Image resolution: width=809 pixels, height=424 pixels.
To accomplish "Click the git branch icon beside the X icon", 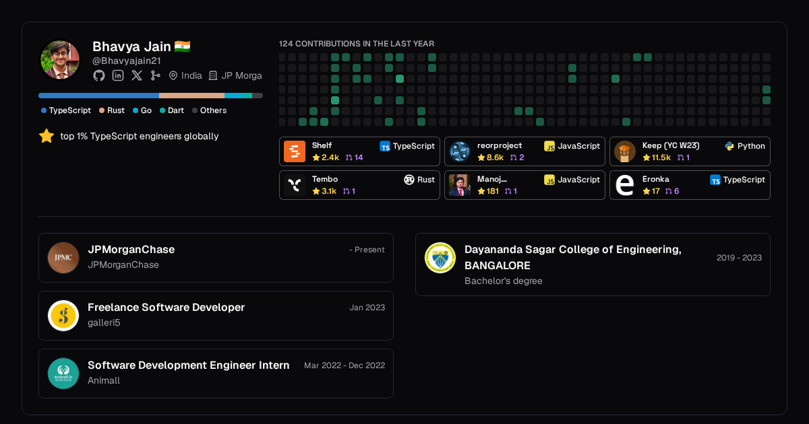I will coord(156,75).
